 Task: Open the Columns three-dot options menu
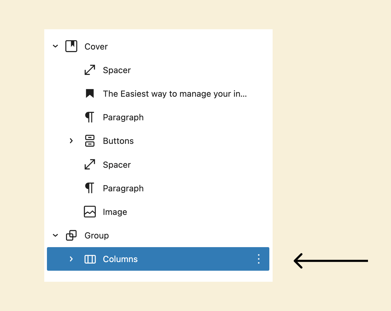[259, 259]
